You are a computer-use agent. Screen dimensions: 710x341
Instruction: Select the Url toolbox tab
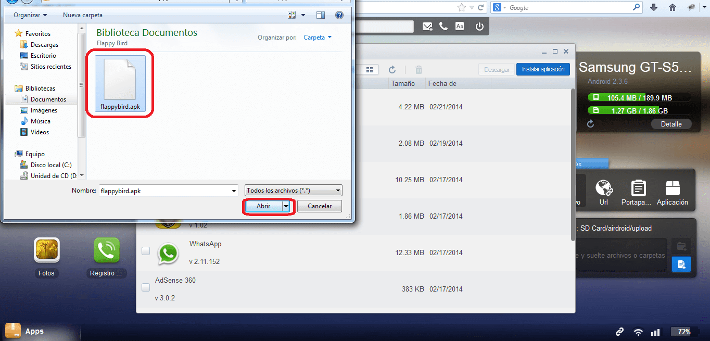[604, 192]
